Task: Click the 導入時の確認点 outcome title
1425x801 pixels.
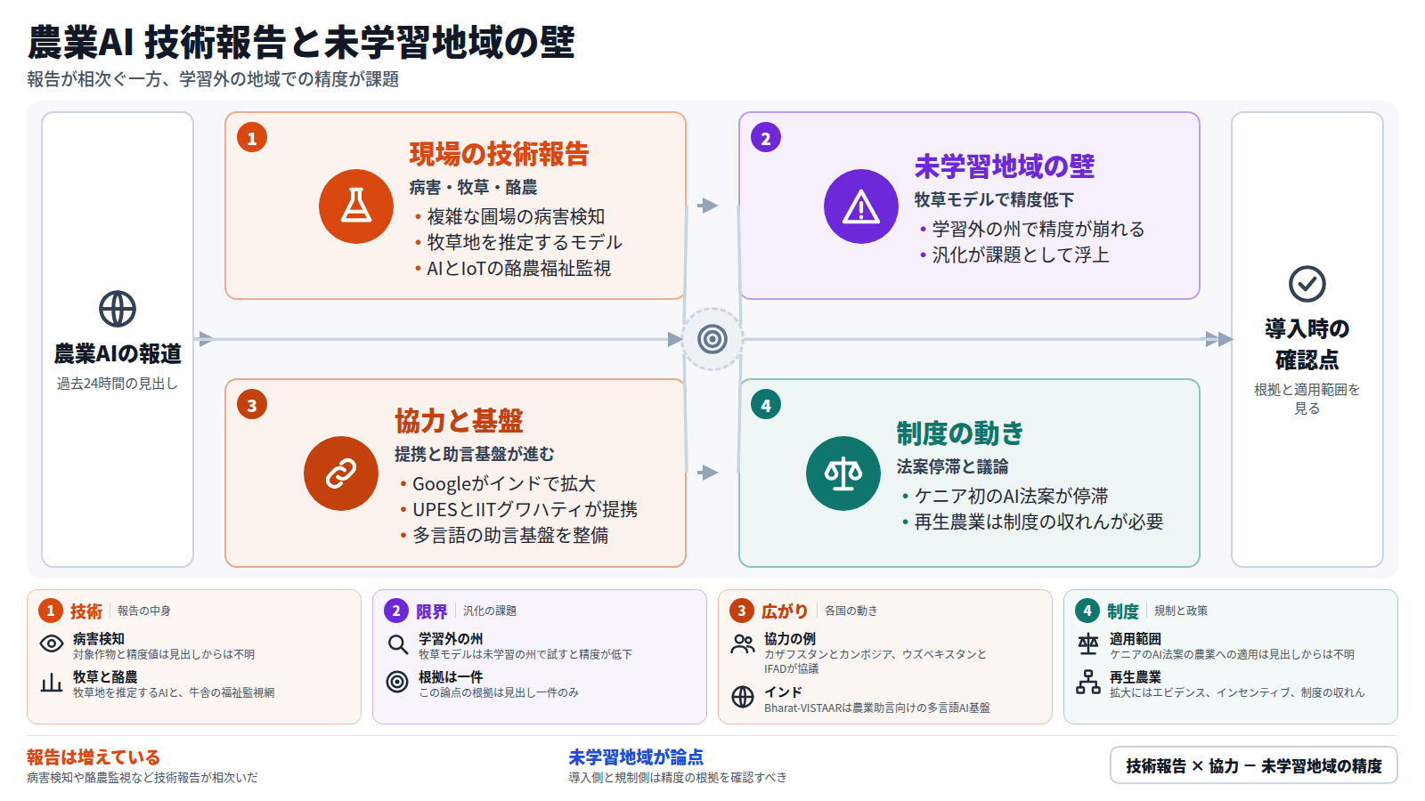Action: pos(1307,344)
